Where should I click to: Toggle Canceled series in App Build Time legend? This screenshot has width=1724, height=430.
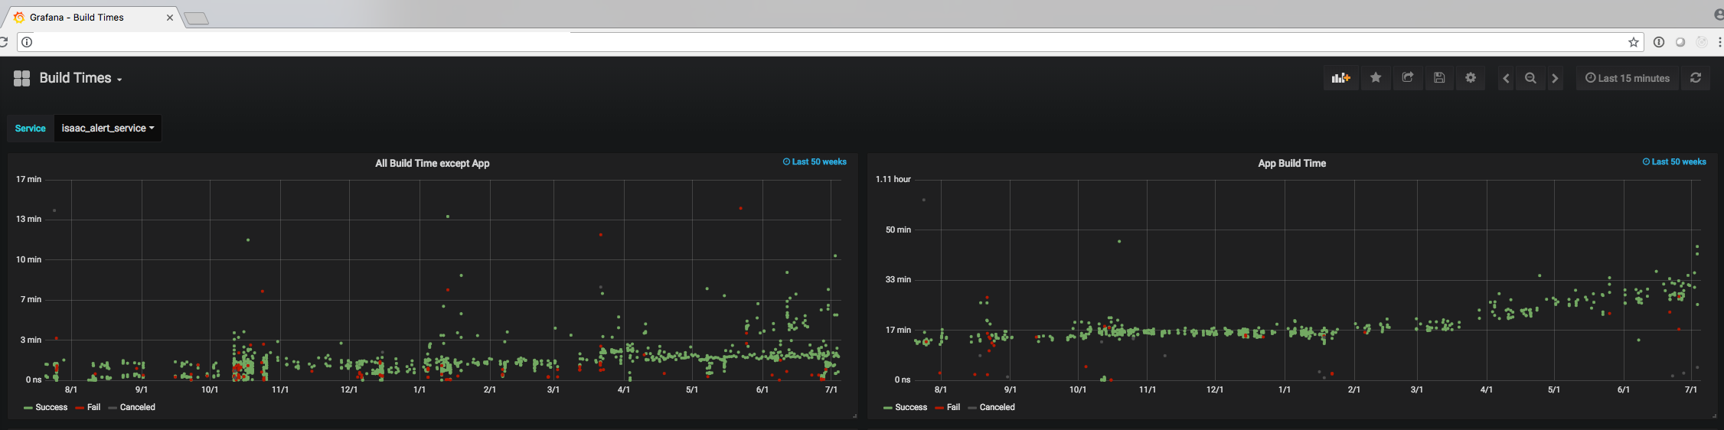991,408
